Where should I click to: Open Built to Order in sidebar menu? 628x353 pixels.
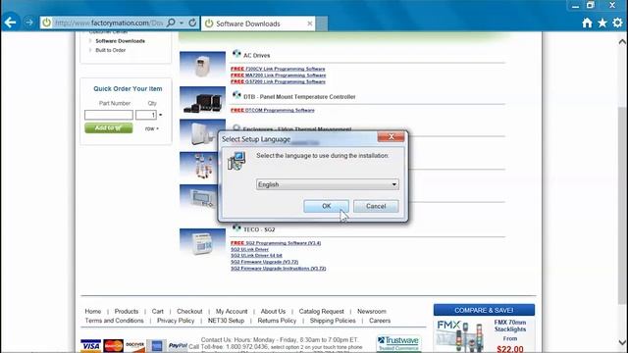[111, 50]
